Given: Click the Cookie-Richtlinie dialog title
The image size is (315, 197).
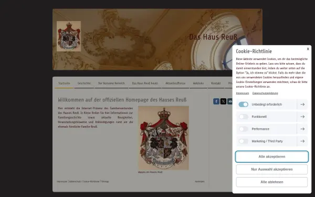Looking at the screenshot, I should tap(254, 51).
